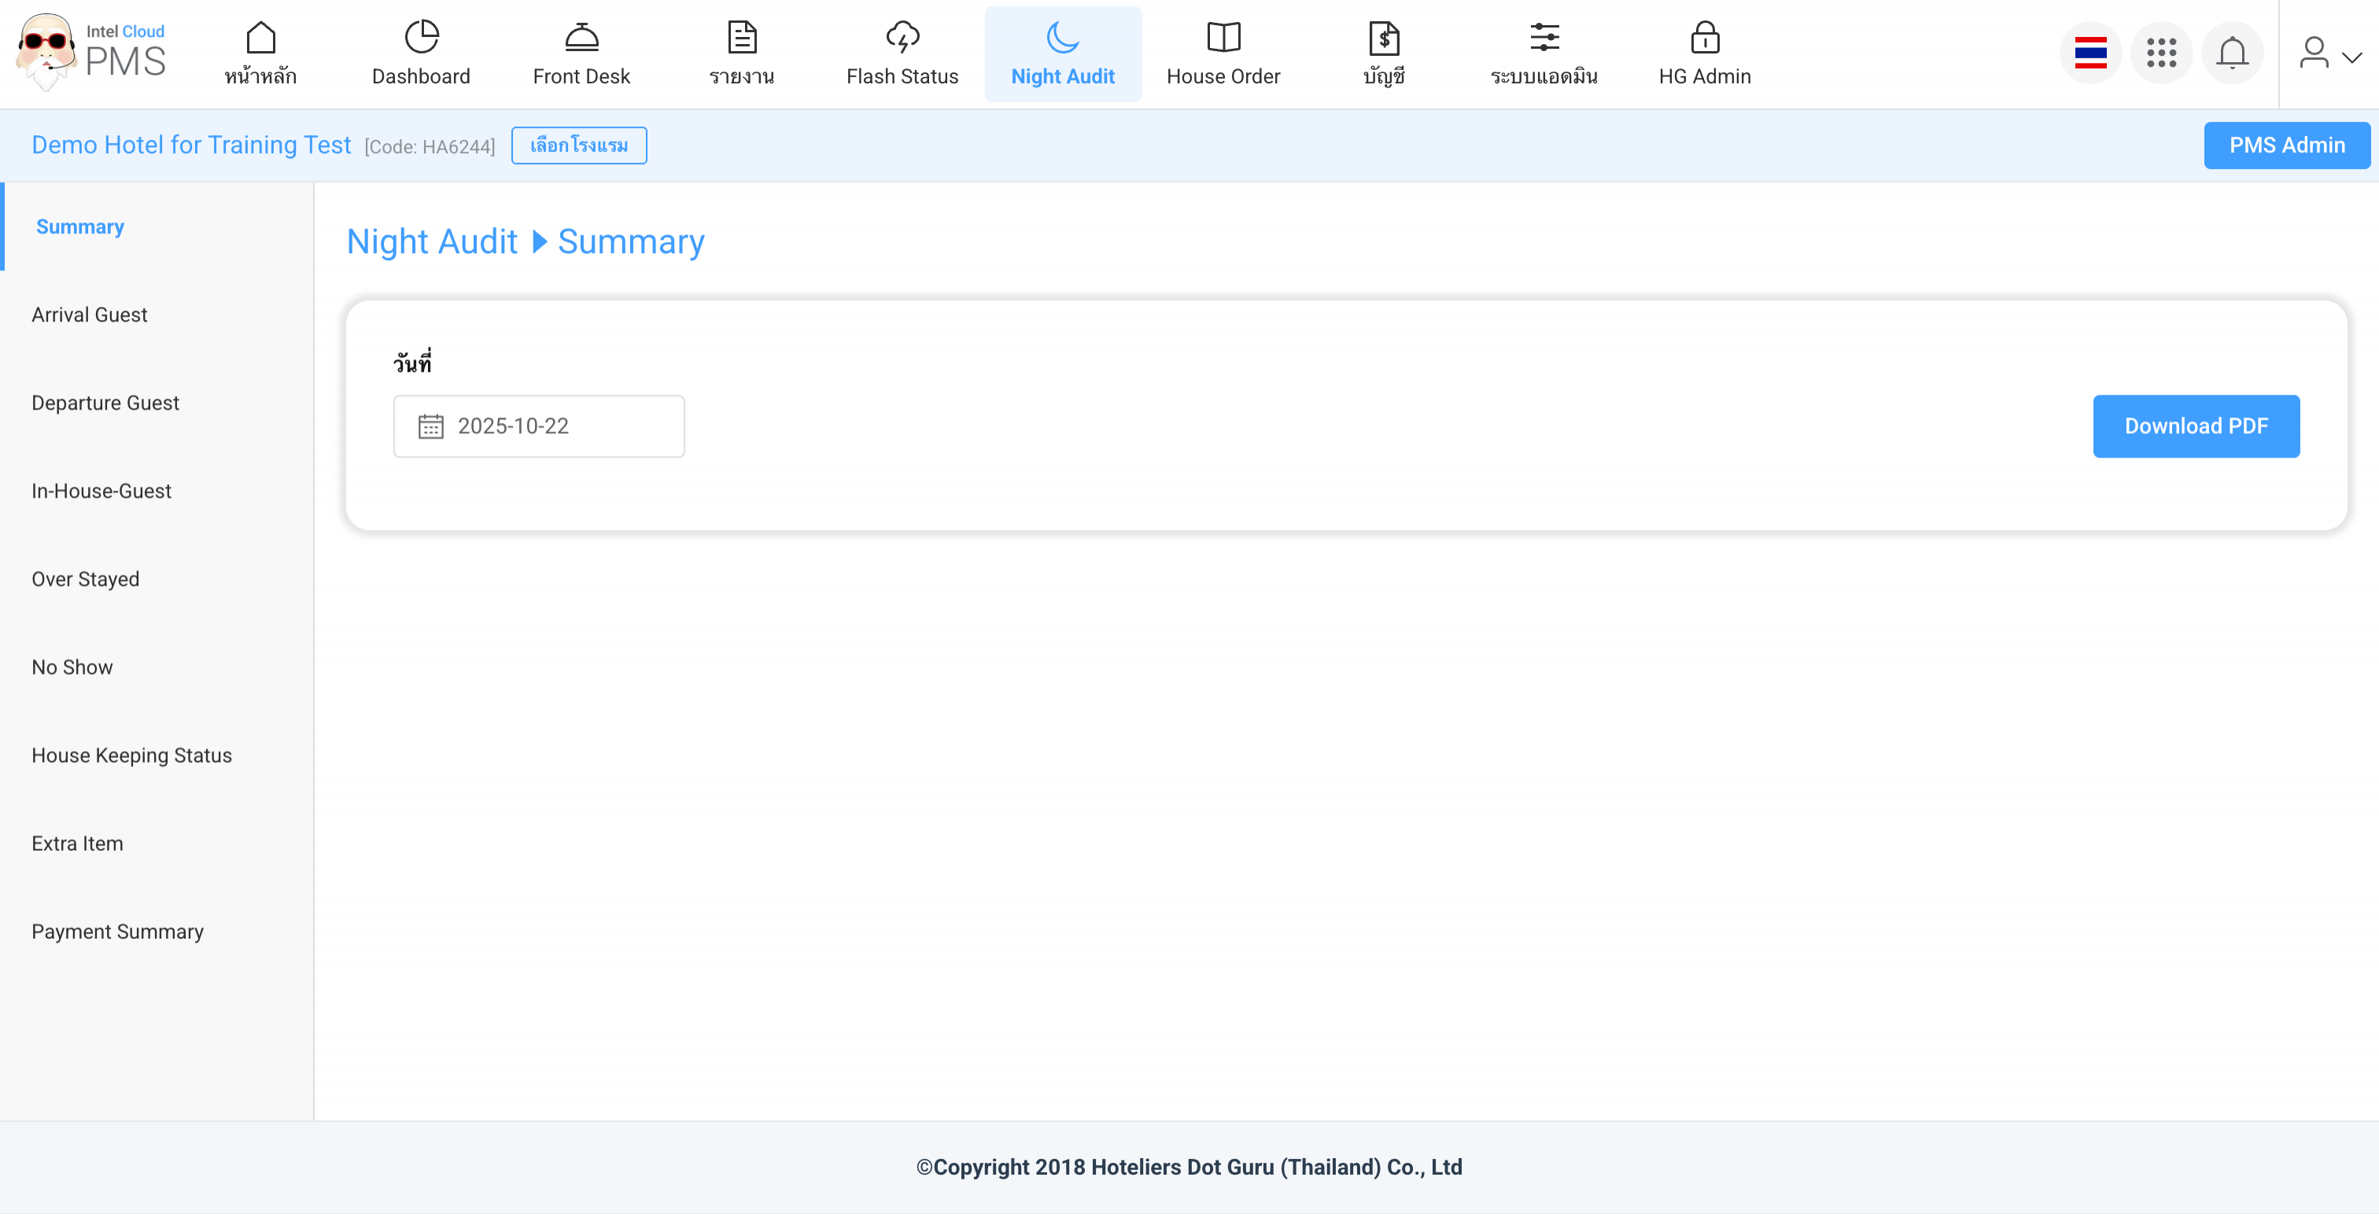Open Payment Summary in sidebar
Viewport: 2379px width, 1214px height.
point(117,932)
